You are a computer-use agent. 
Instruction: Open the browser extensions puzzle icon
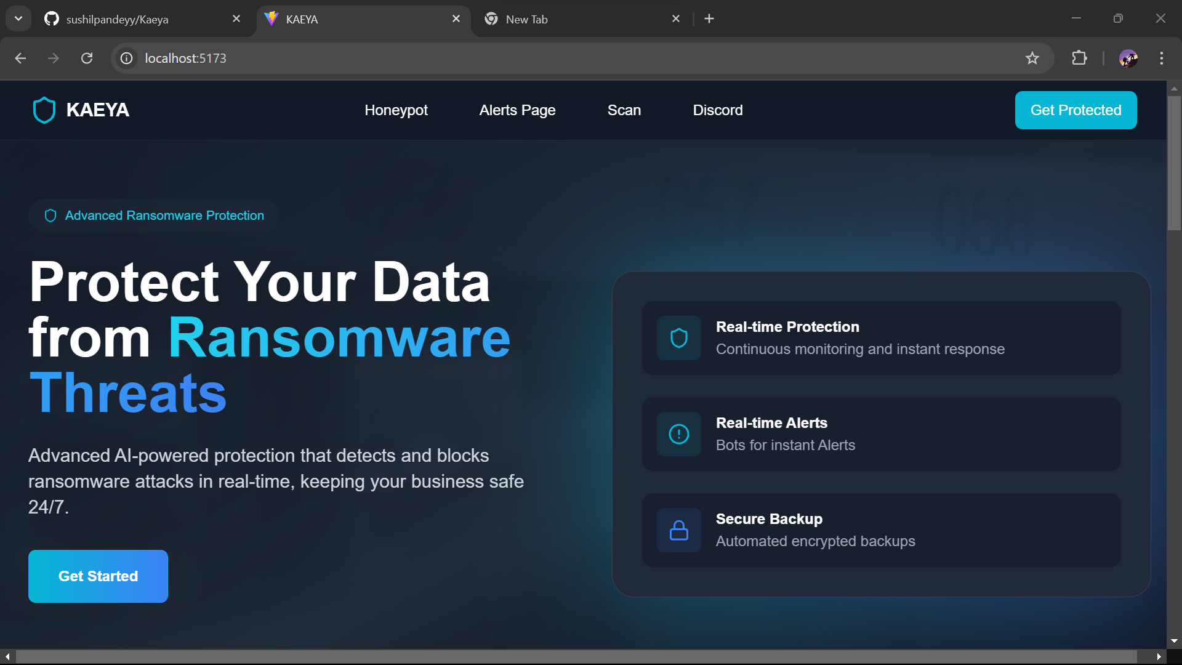(1079, 58)
